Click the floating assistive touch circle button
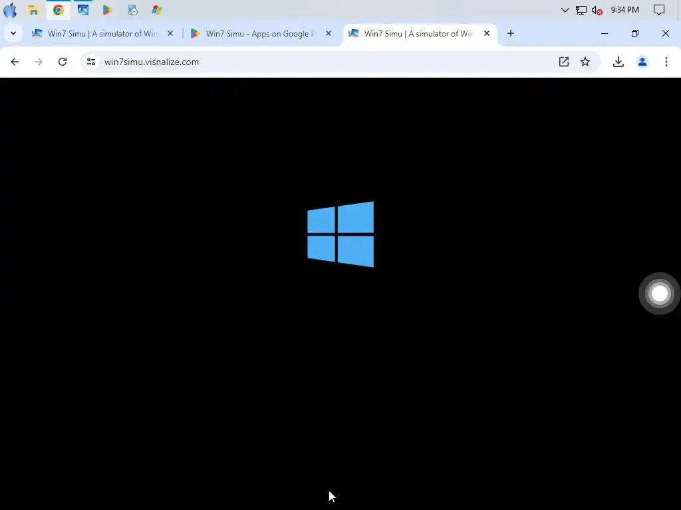Viewport: 681px width, 510px height. point(659,294)
